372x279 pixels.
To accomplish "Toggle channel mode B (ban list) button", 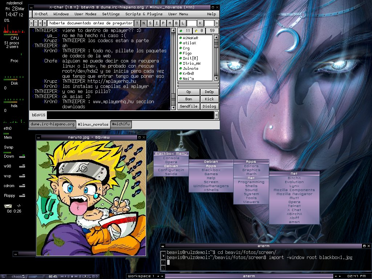I will coord(176,23).
